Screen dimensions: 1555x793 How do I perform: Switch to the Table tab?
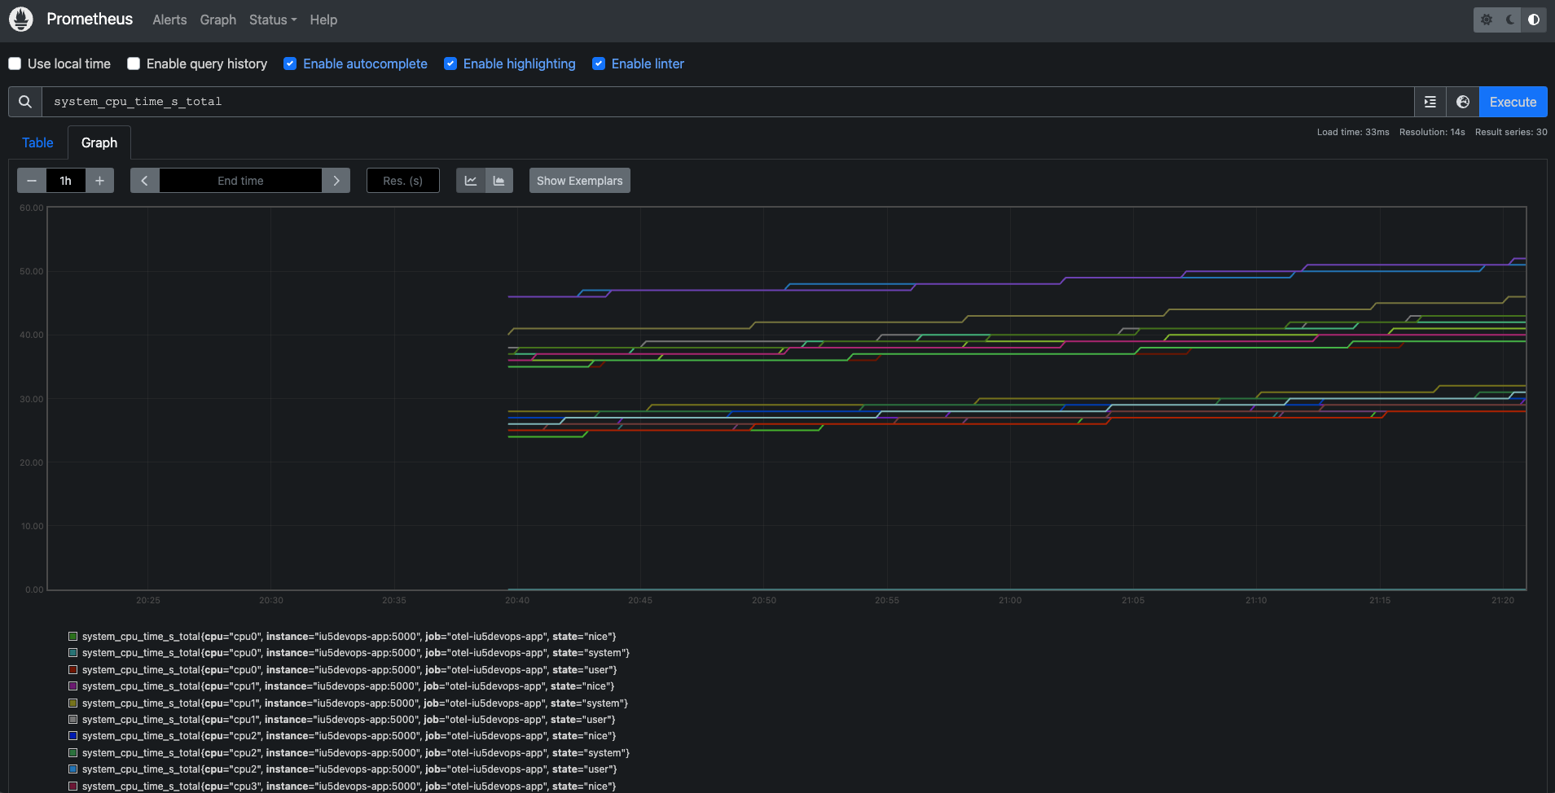[37, 142]
